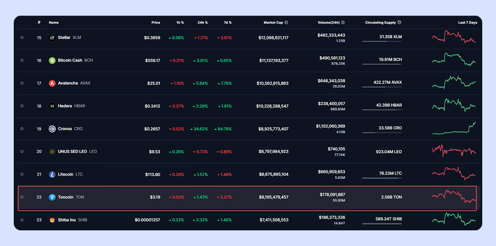Image resolution: width=496 pixels, height=246 pixels.
Task: Click the Market Cap info icon
Action: coord(286,23)
